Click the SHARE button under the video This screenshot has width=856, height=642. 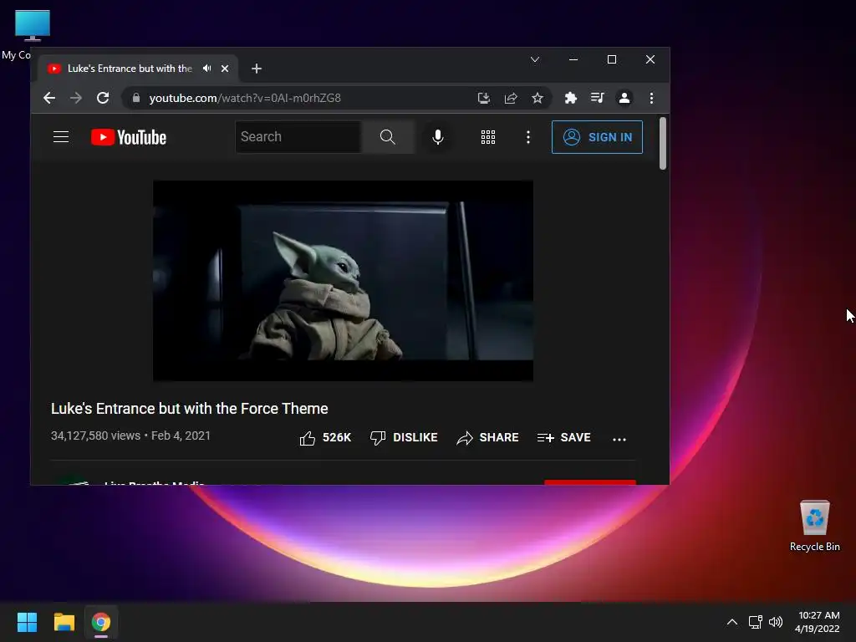(487, 438)
